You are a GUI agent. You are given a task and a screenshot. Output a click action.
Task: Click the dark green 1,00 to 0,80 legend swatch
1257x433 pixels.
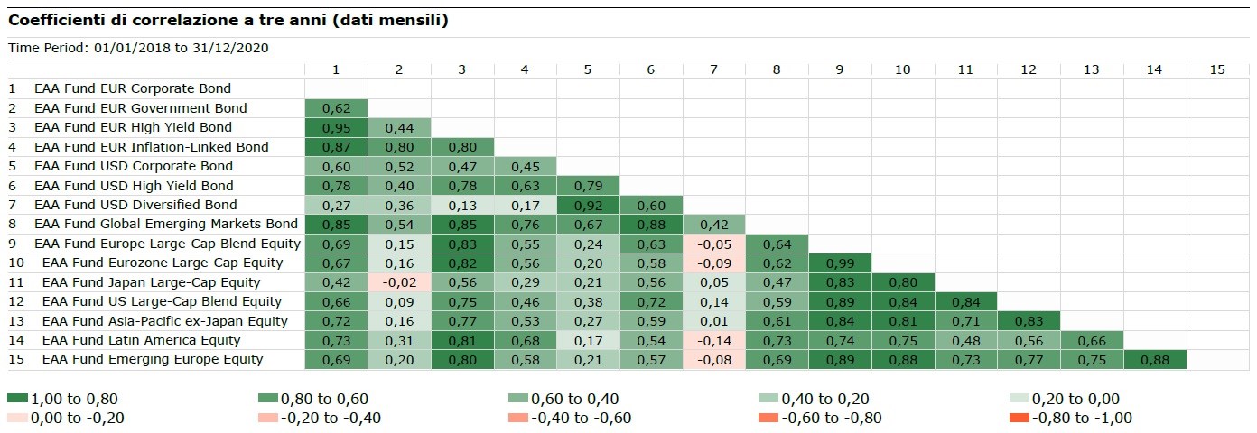[17, 399]
